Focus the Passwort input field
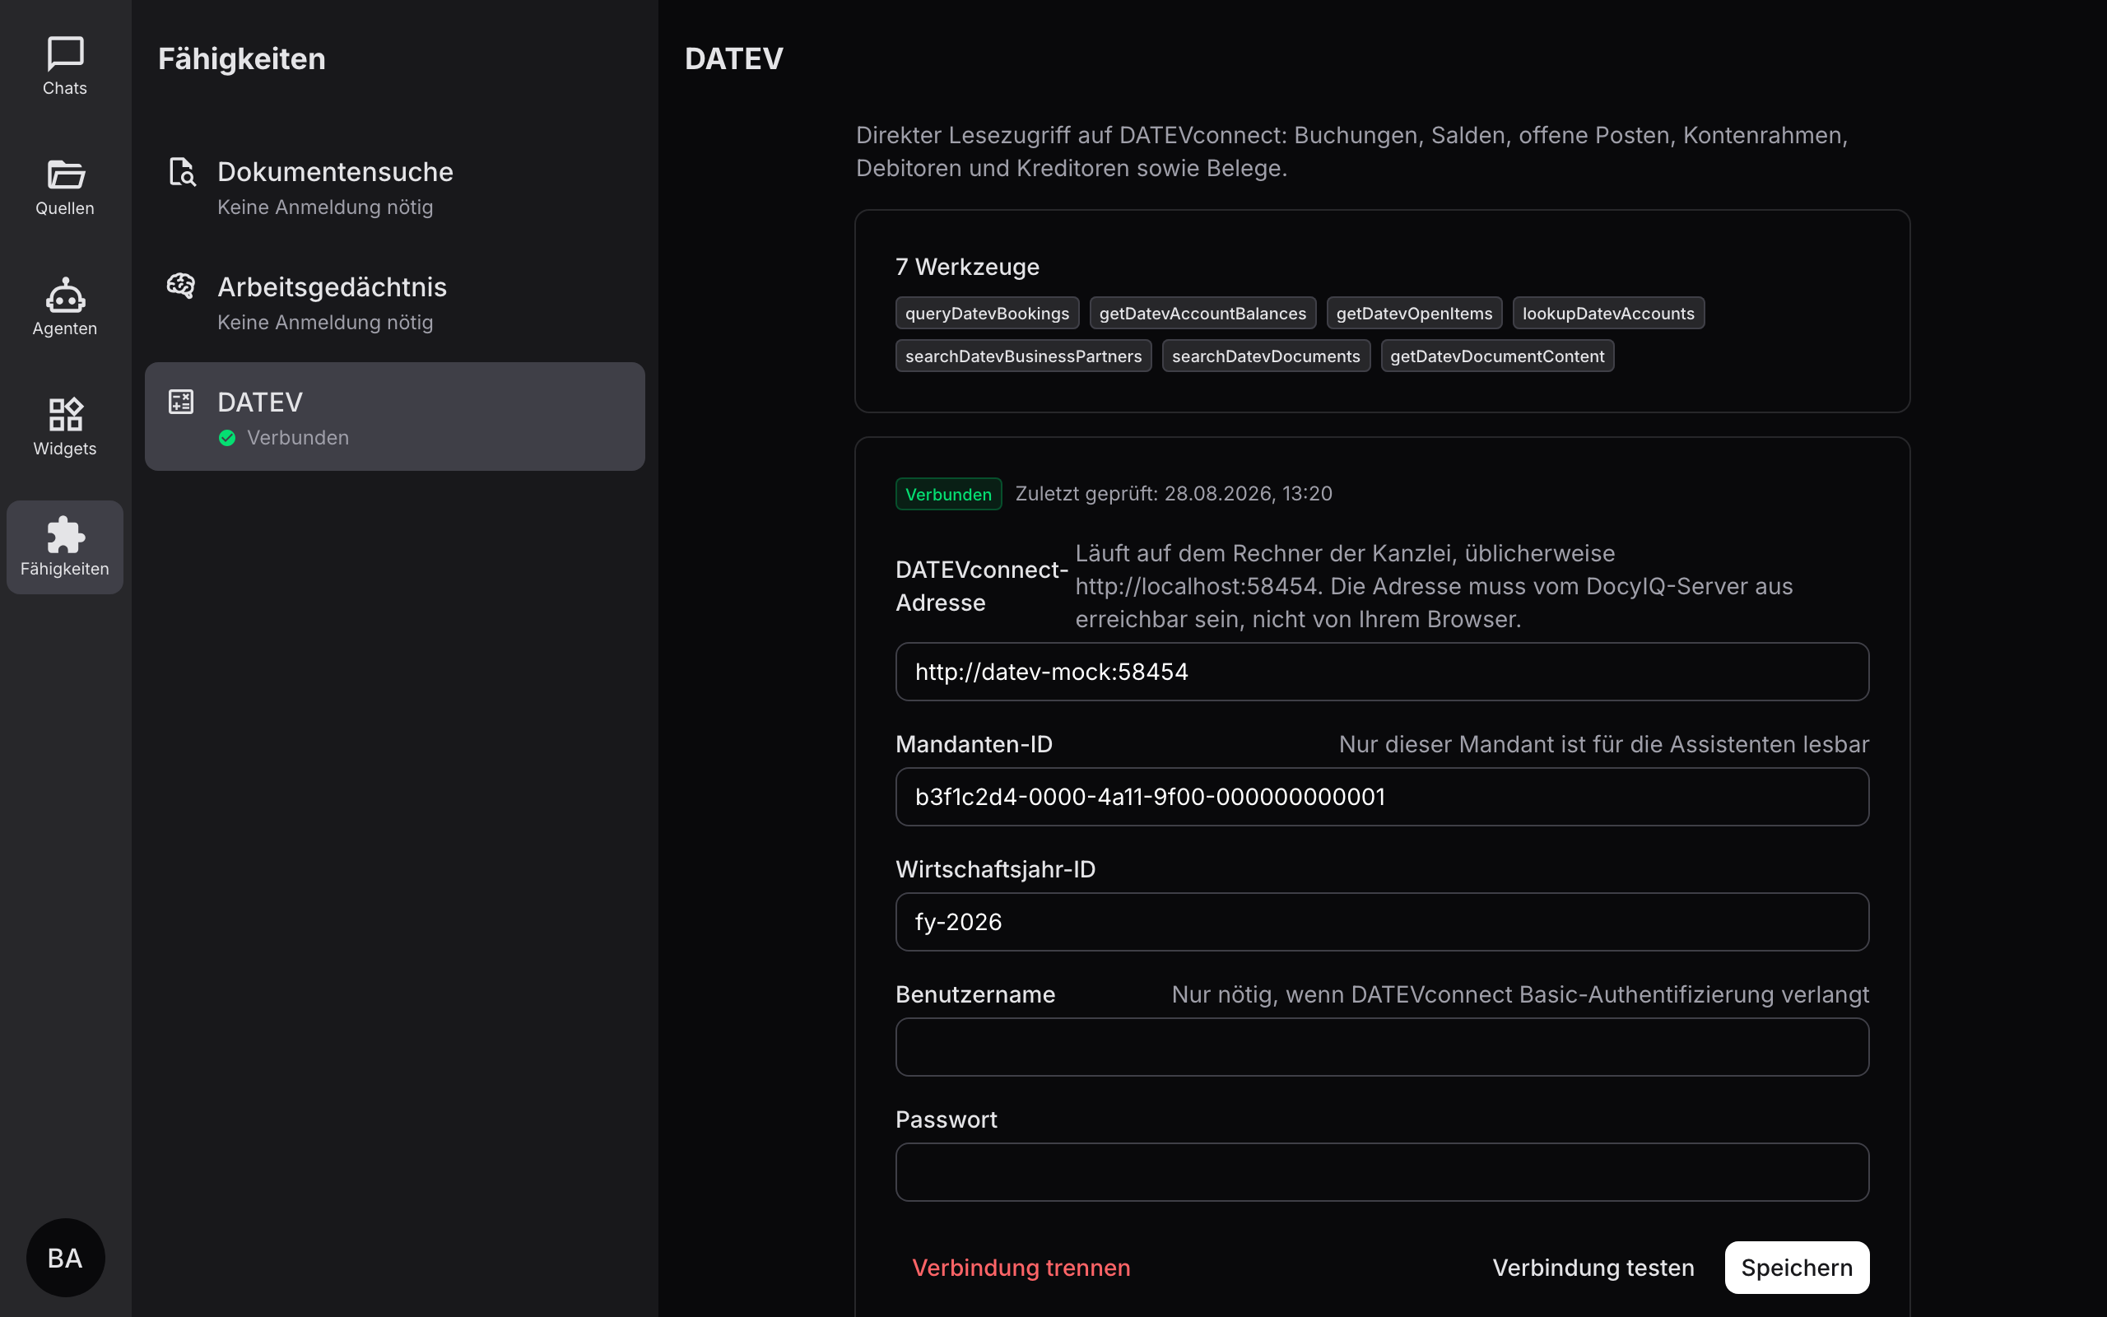 [x=1382, y=1172]
